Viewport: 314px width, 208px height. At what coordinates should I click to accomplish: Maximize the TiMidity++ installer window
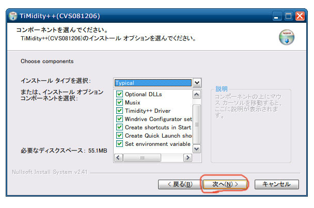tap(288, 16)
